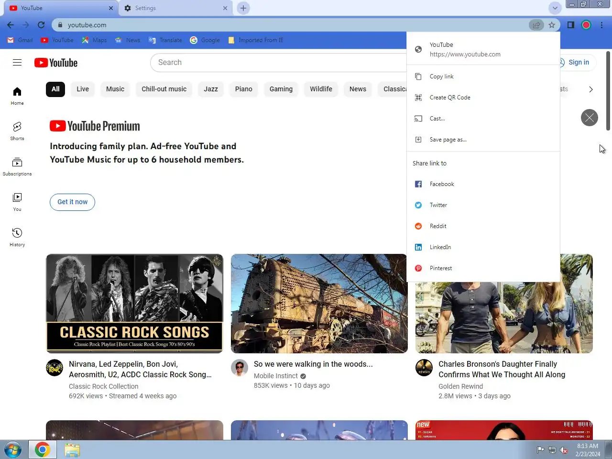Reload the current page
Screen dimensions: 612x459
pos(41,25)
